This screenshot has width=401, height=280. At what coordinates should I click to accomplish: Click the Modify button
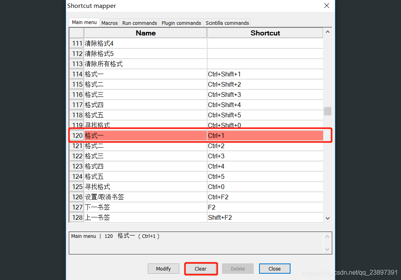(163, 269)
